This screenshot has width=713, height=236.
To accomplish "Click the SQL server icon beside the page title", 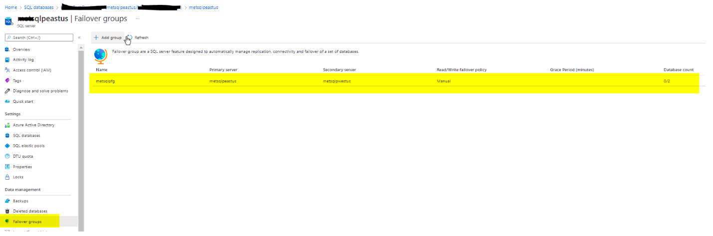I will pyautogui.click(x=8, y=21).
